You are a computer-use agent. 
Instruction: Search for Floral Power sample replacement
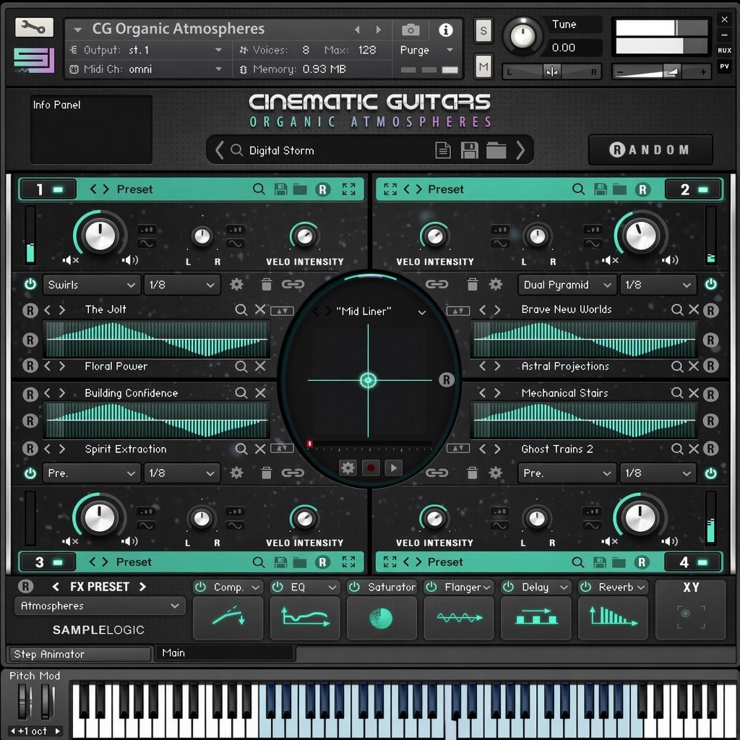pyautogui.click(x=241, y=366)
